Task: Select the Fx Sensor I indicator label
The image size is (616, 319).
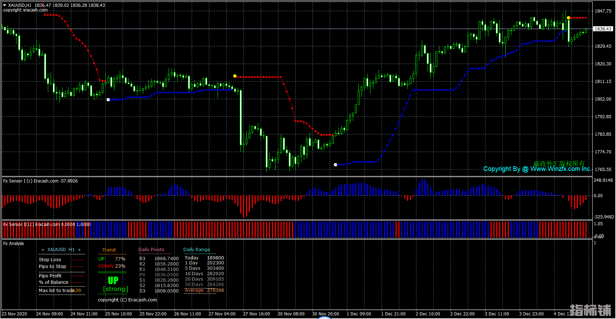Action: (x=40, y=181)
